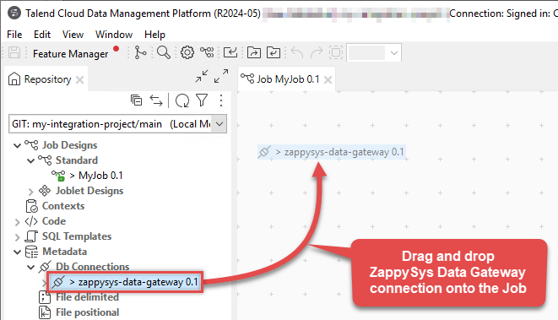Select the Standard folder
Image resolution: width=558 pixels, height=320 pixels.
pos(77,160)
